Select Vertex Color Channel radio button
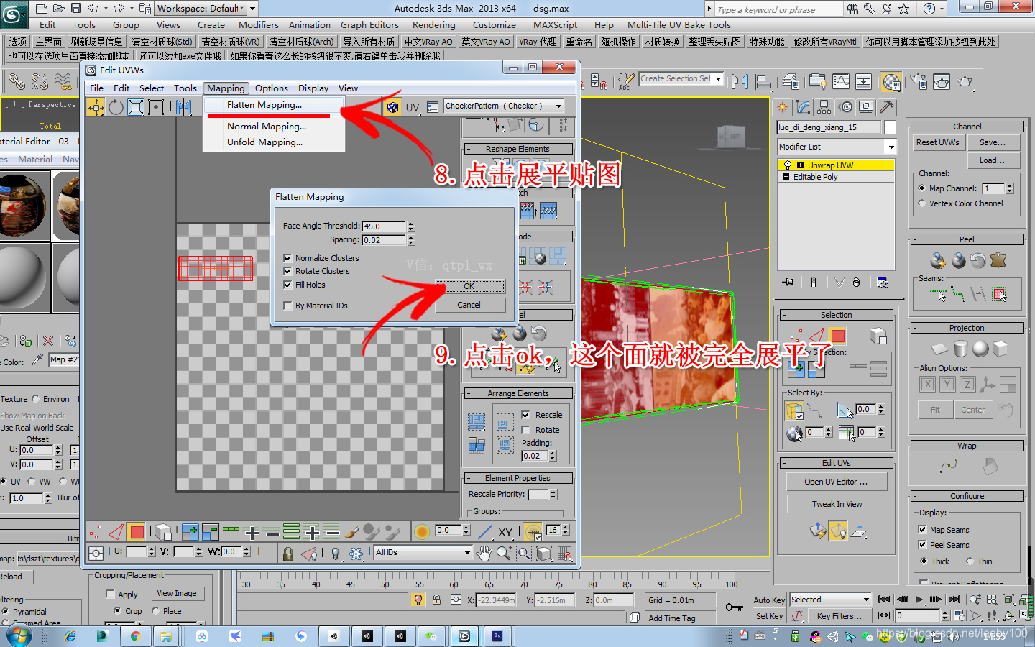Screen dimensions: 1035x647 click(x=922, y=203)
